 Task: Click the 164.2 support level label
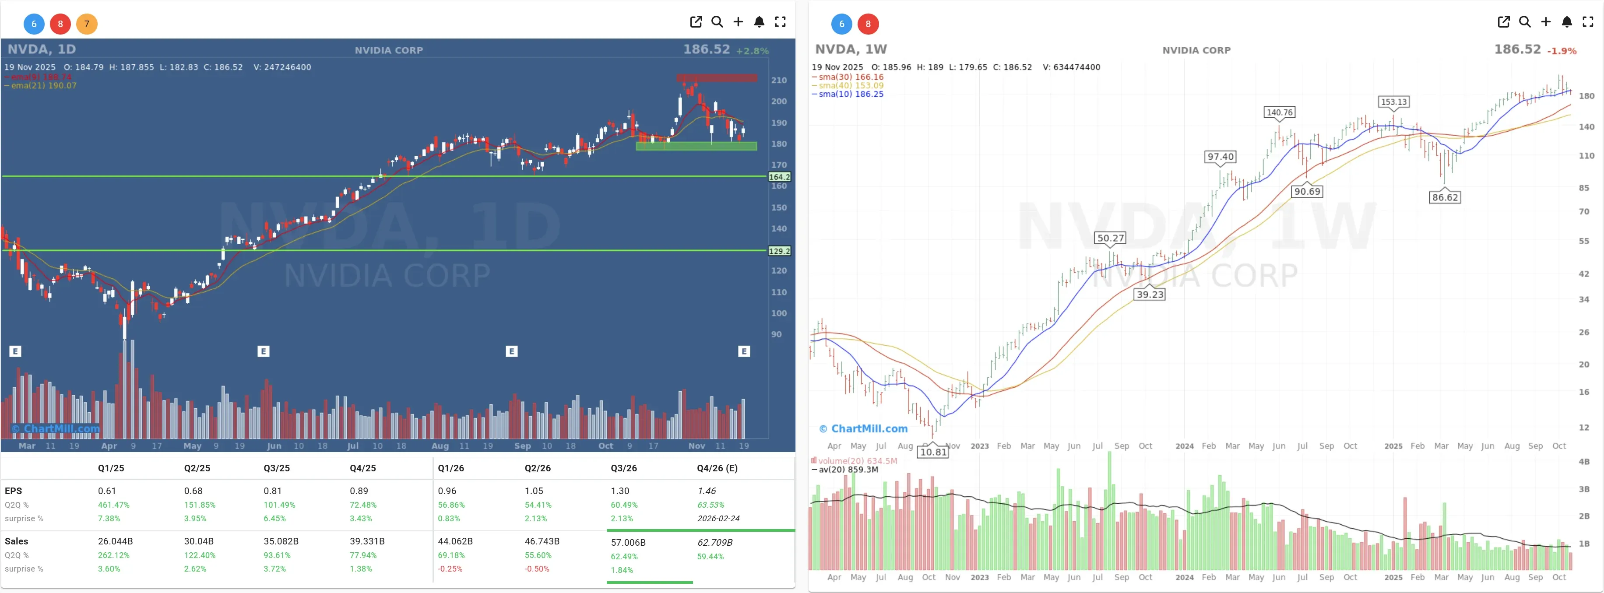[x=780, y=177]
